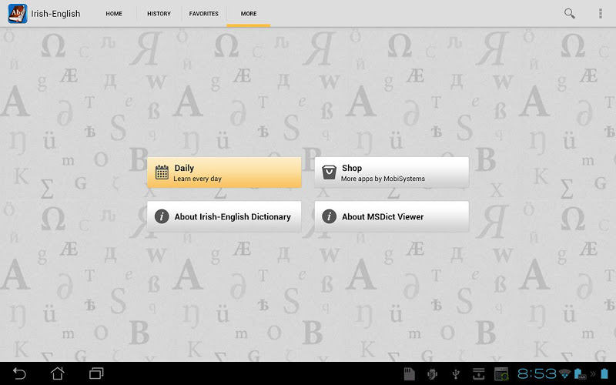Image resolution: width=616 pixels, height=385 pixels.
Task: Tap the screenshot notification icon
Action: (501, 374)
